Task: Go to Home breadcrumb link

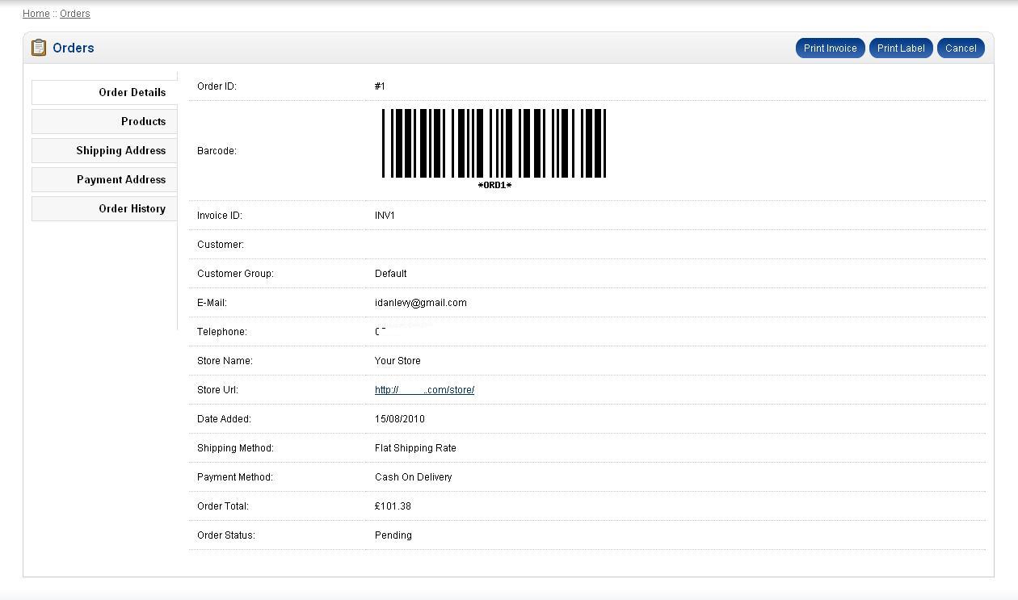Action: pyautogui.click(x=36, y=14)
